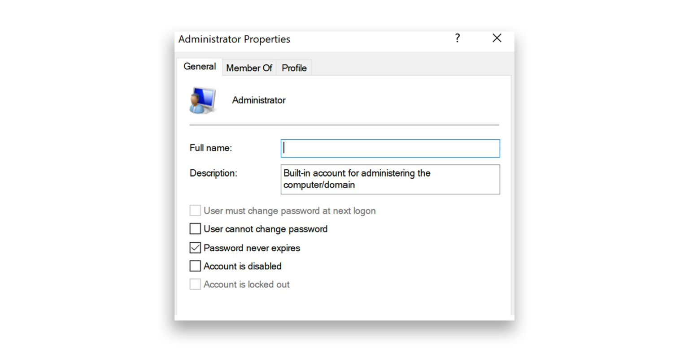Image resolution: width=689 pixels, height=352 pixels.
Task: Click the help question mark icon
Action: [457, 39]
